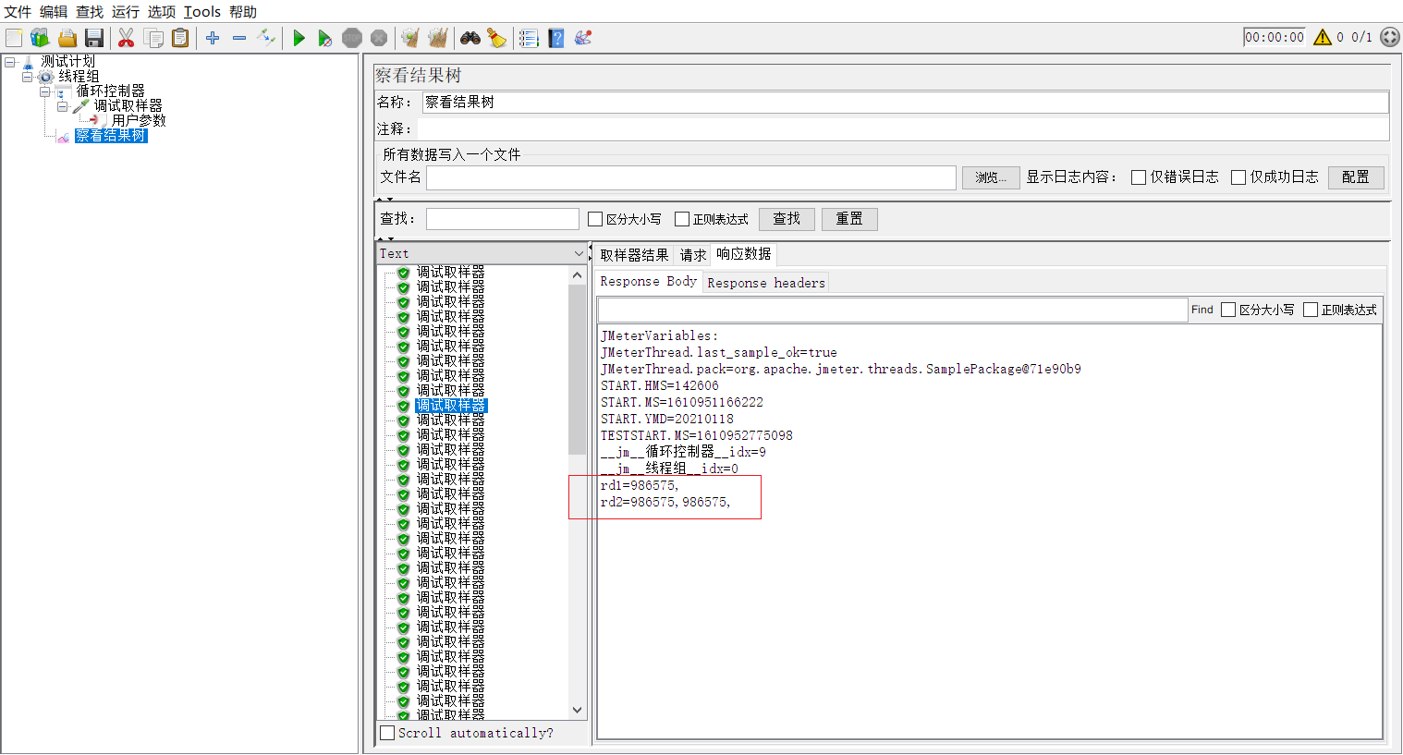
Task: Click the Shutdown test icon
Action: coord(378,38)
